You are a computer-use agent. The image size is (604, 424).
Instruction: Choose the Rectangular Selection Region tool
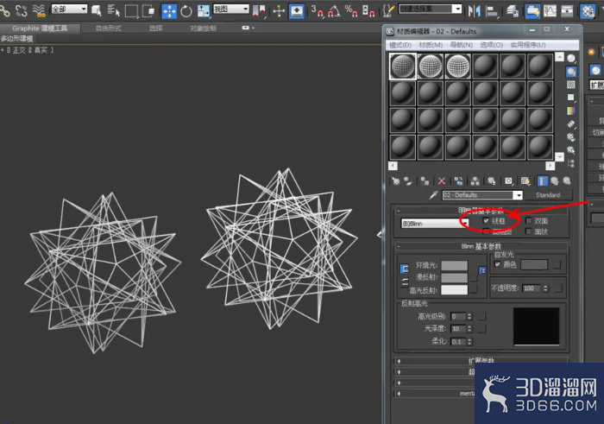pyautogui.click(x=131, y=10)
